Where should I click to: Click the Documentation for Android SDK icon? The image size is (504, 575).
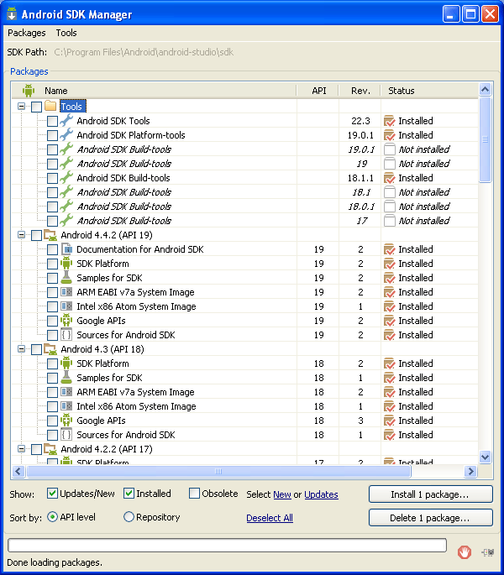click(x=66, y=249)
